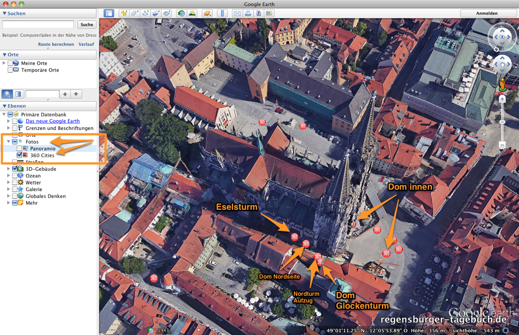Open the Verlauf history link

[86, 44]
